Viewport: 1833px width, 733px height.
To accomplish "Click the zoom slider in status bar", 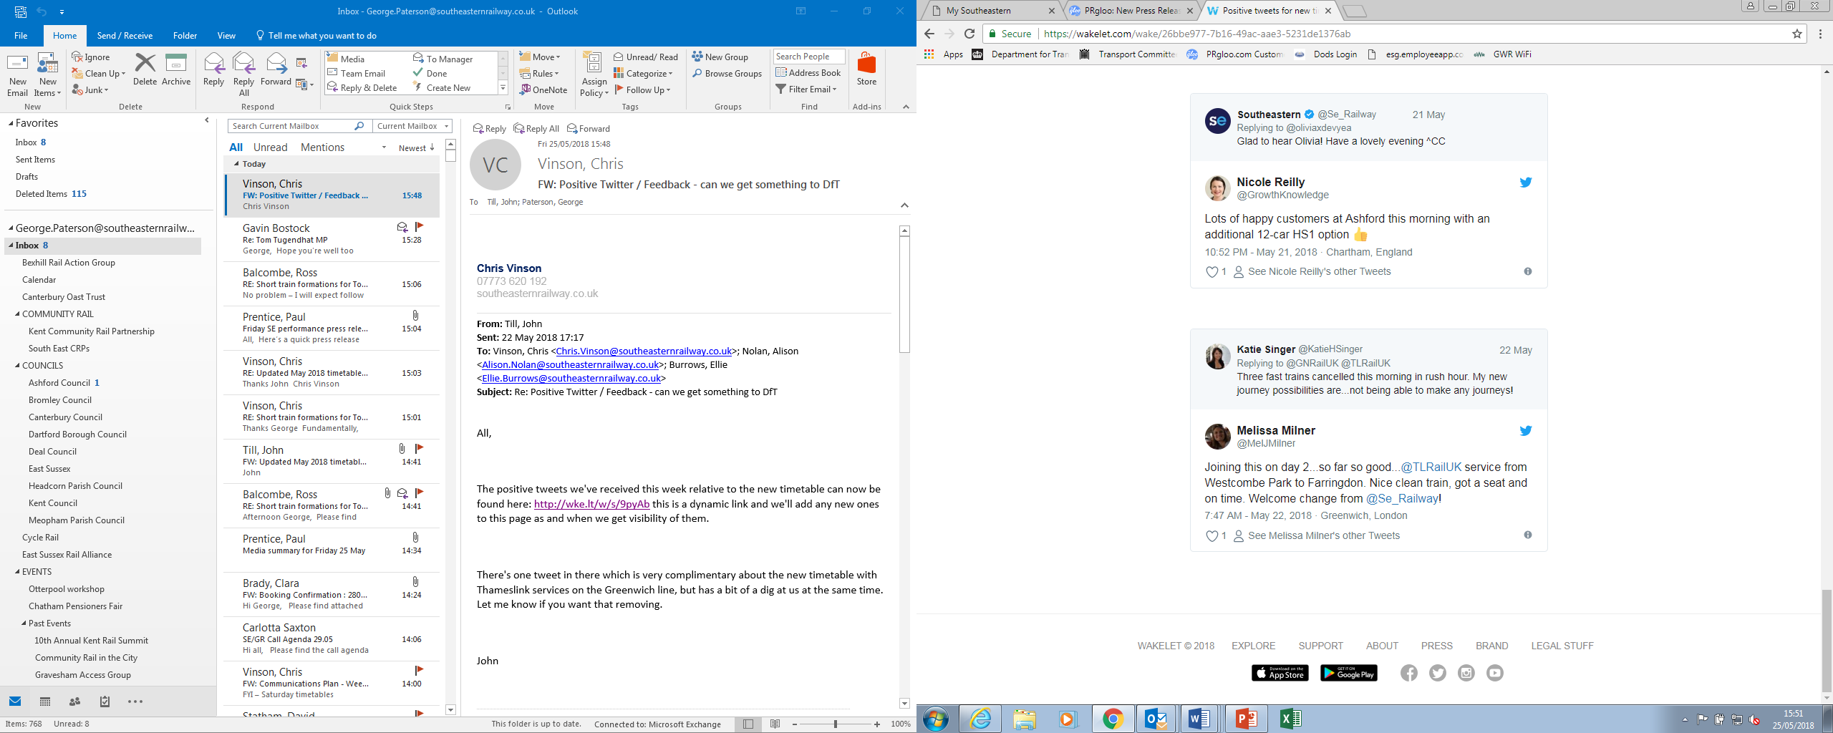I will click(x=835, y=724).
